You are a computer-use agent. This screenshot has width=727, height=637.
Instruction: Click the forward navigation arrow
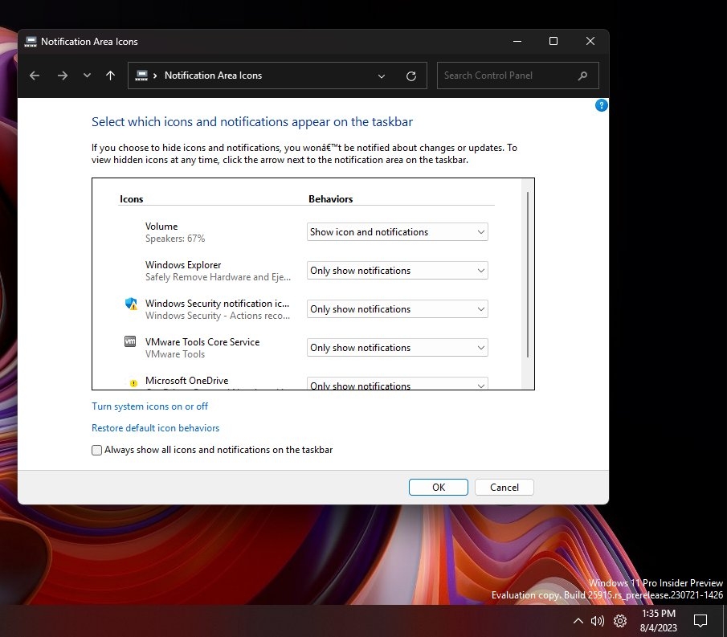tap(62, 76)
